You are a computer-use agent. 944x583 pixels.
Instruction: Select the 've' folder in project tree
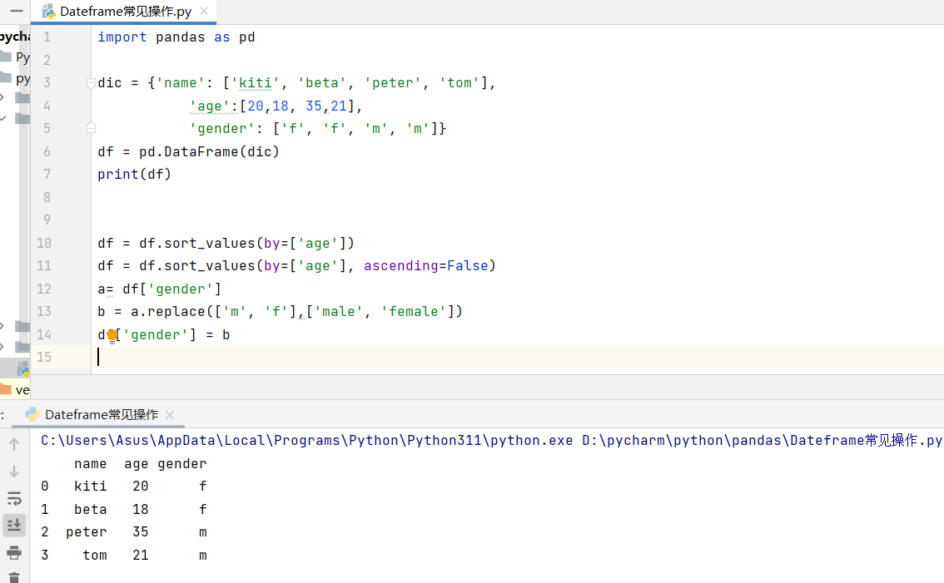point(22,389)
